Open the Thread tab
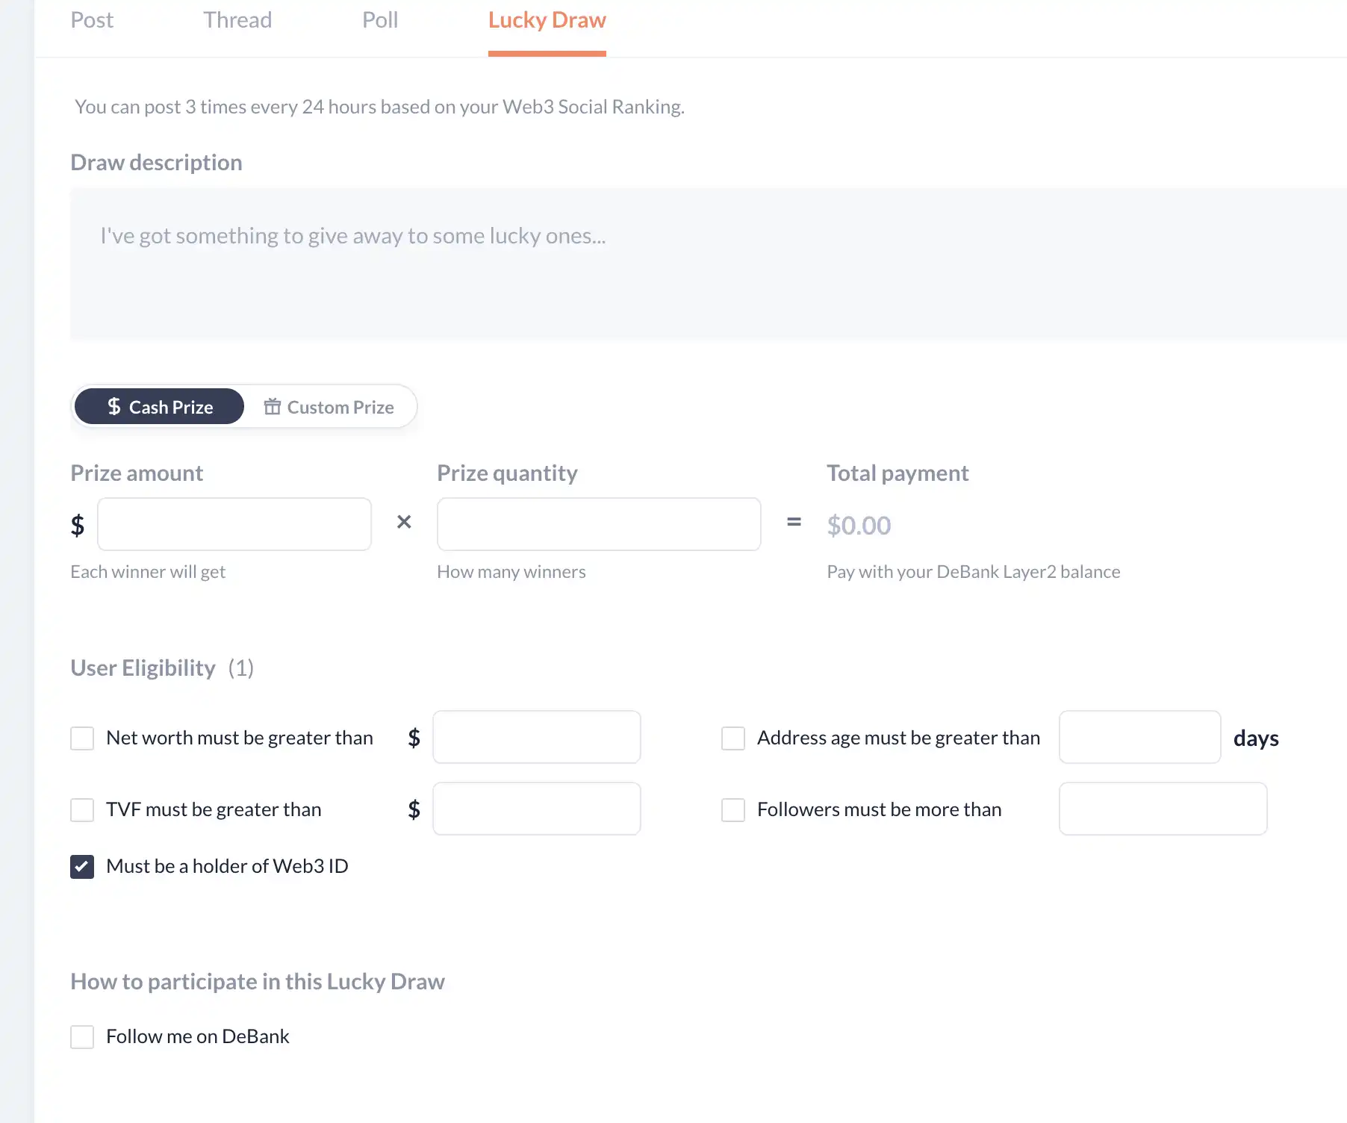 [237, 20]
